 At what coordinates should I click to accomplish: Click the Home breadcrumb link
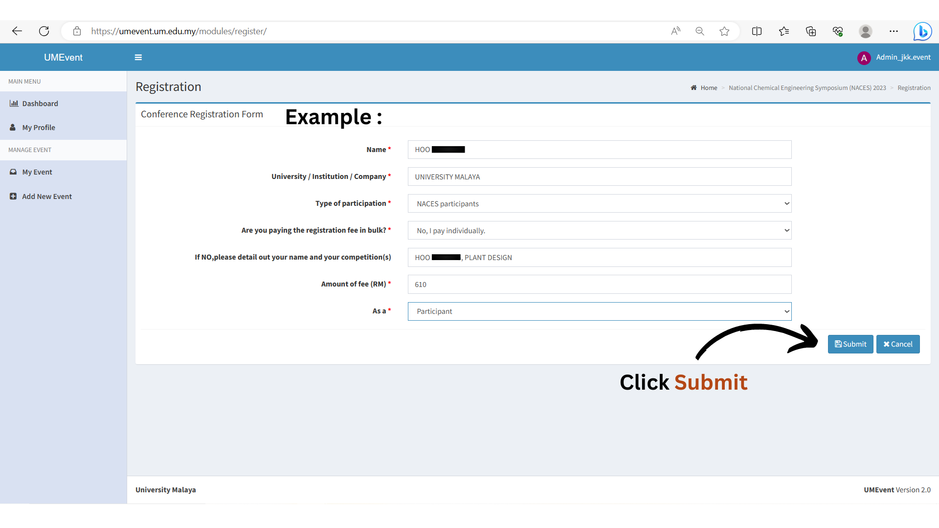pos(709,88)
